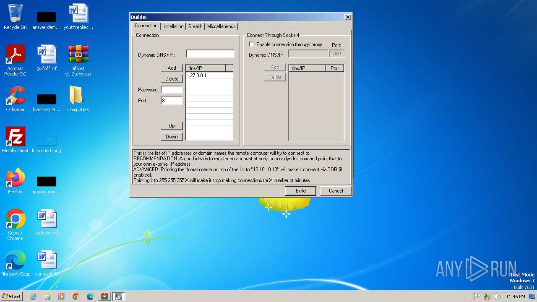Open the Start menu
The width and height of the screenshot is (537, 302).
[11, 297]
